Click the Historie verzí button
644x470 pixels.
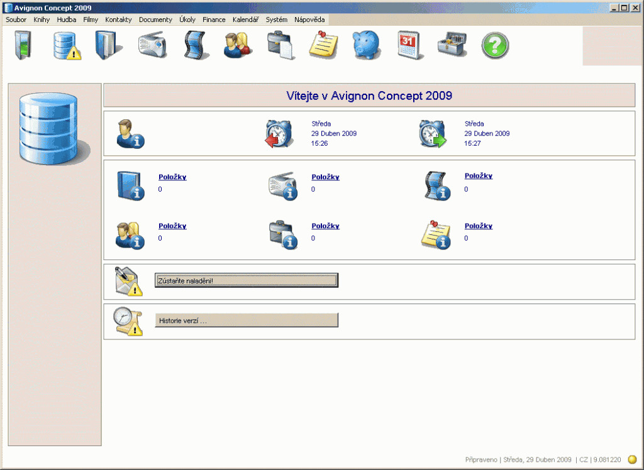click(x=247, y=320)
